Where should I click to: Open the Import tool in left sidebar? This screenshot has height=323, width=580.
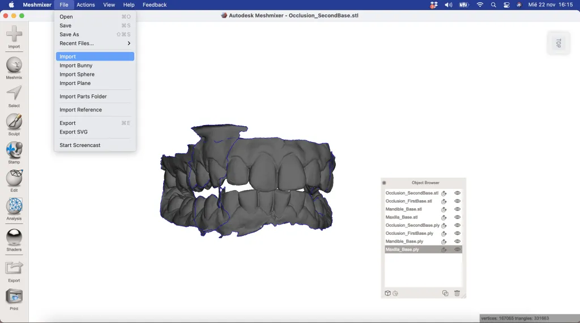14,37
